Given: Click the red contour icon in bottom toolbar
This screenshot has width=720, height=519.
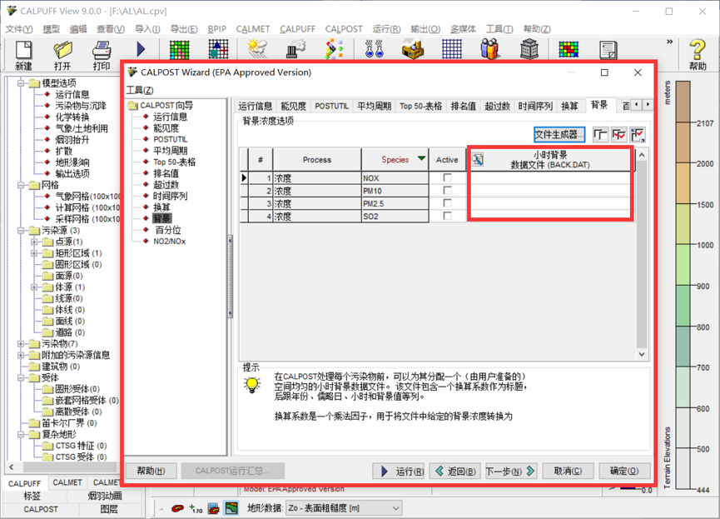Looking at the screenshot, I should [177, 508].
